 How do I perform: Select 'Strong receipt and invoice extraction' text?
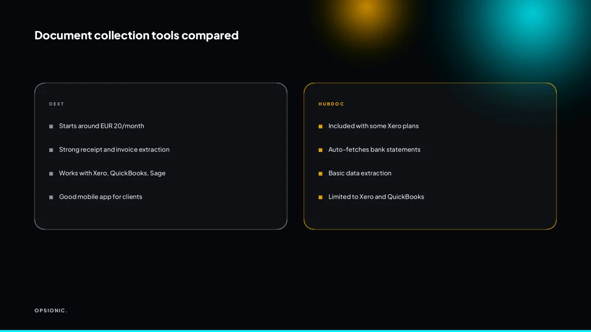point(114,150)
